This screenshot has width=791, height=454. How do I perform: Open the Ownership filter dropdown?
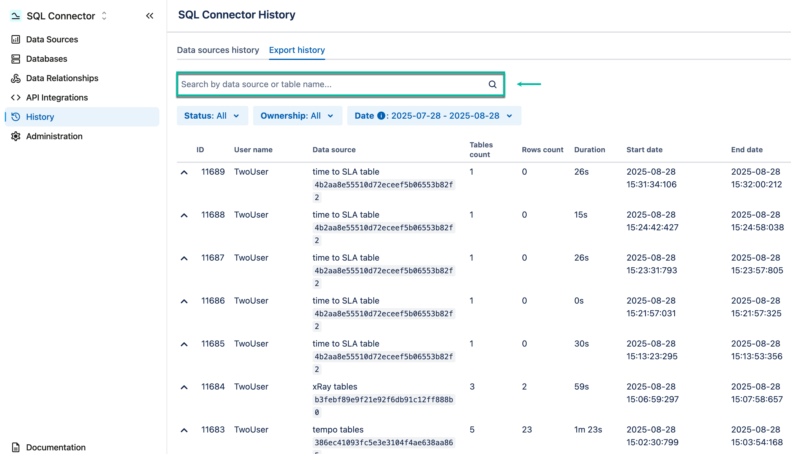point(297,115)
